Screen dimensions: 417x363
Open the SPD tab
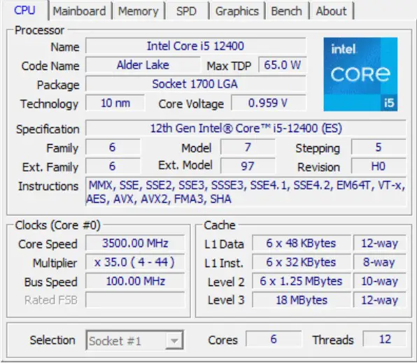[186, 11]
